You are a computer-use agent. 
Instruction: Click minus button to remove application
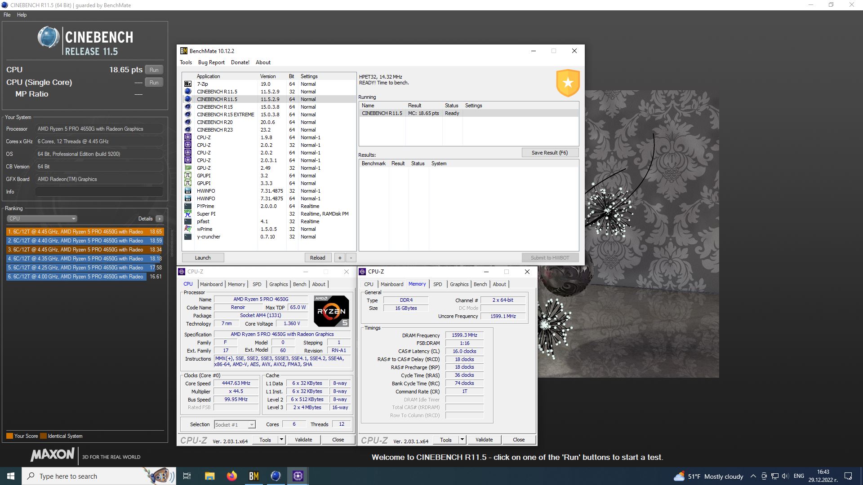click(x=351, y=258)
